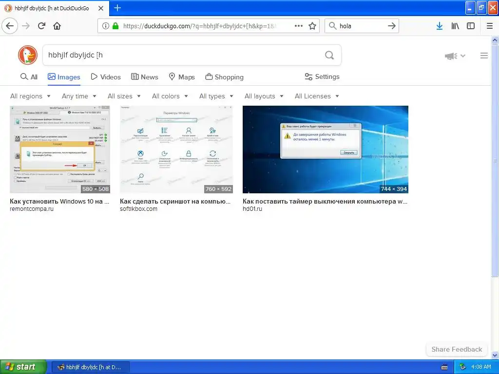Focus the Firefox search box containing 'hola'
This screenshot has height=374, width=499.
(x=362, y=26)
